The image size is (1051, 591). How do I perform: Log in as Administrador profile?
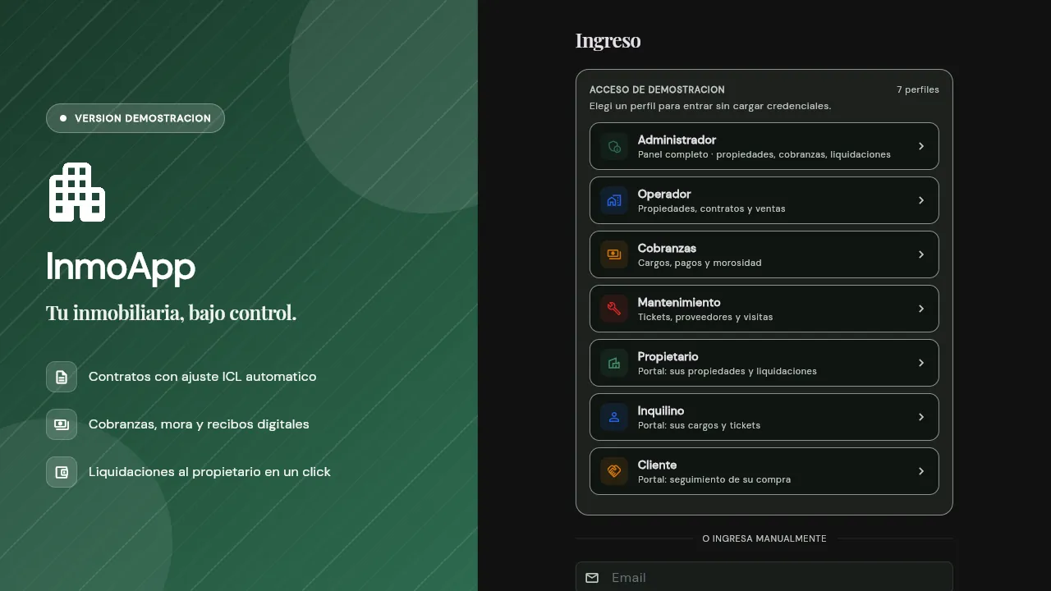click(764, 146)
